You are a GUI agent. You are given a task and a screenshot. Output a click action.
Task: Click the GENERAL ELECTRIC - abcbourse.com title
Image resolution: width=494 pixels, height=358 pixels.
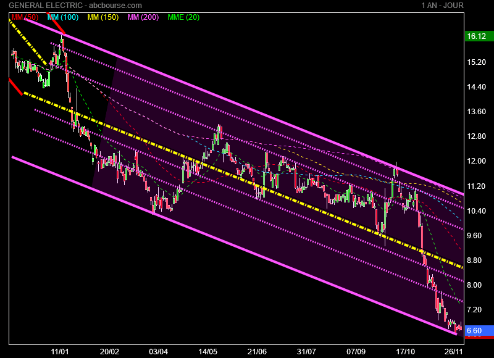click(75, 6)
